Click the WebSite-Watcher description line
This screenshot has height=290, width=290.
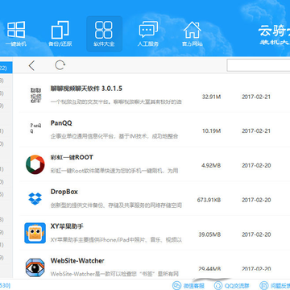pyautogui.click(x=114, y=274)
